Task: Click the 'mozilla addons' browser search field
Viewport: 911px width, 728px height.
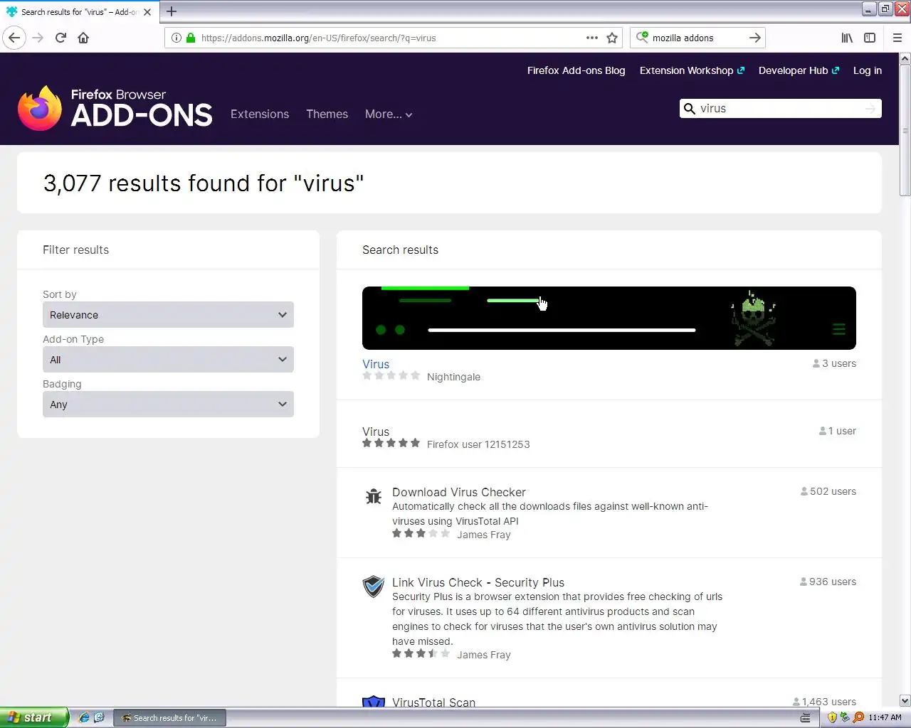Action: tap(697, 38)
